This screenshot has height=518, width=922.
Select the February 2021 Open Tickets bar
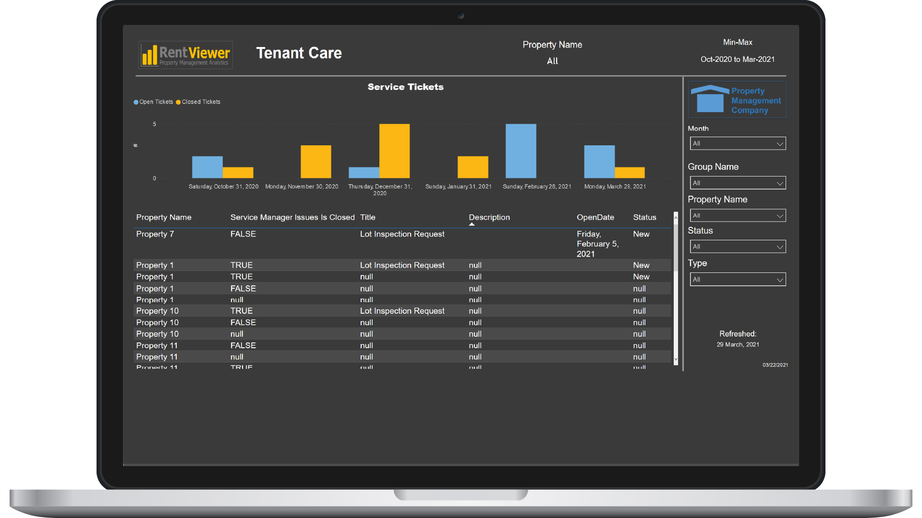tap(521, 151)
